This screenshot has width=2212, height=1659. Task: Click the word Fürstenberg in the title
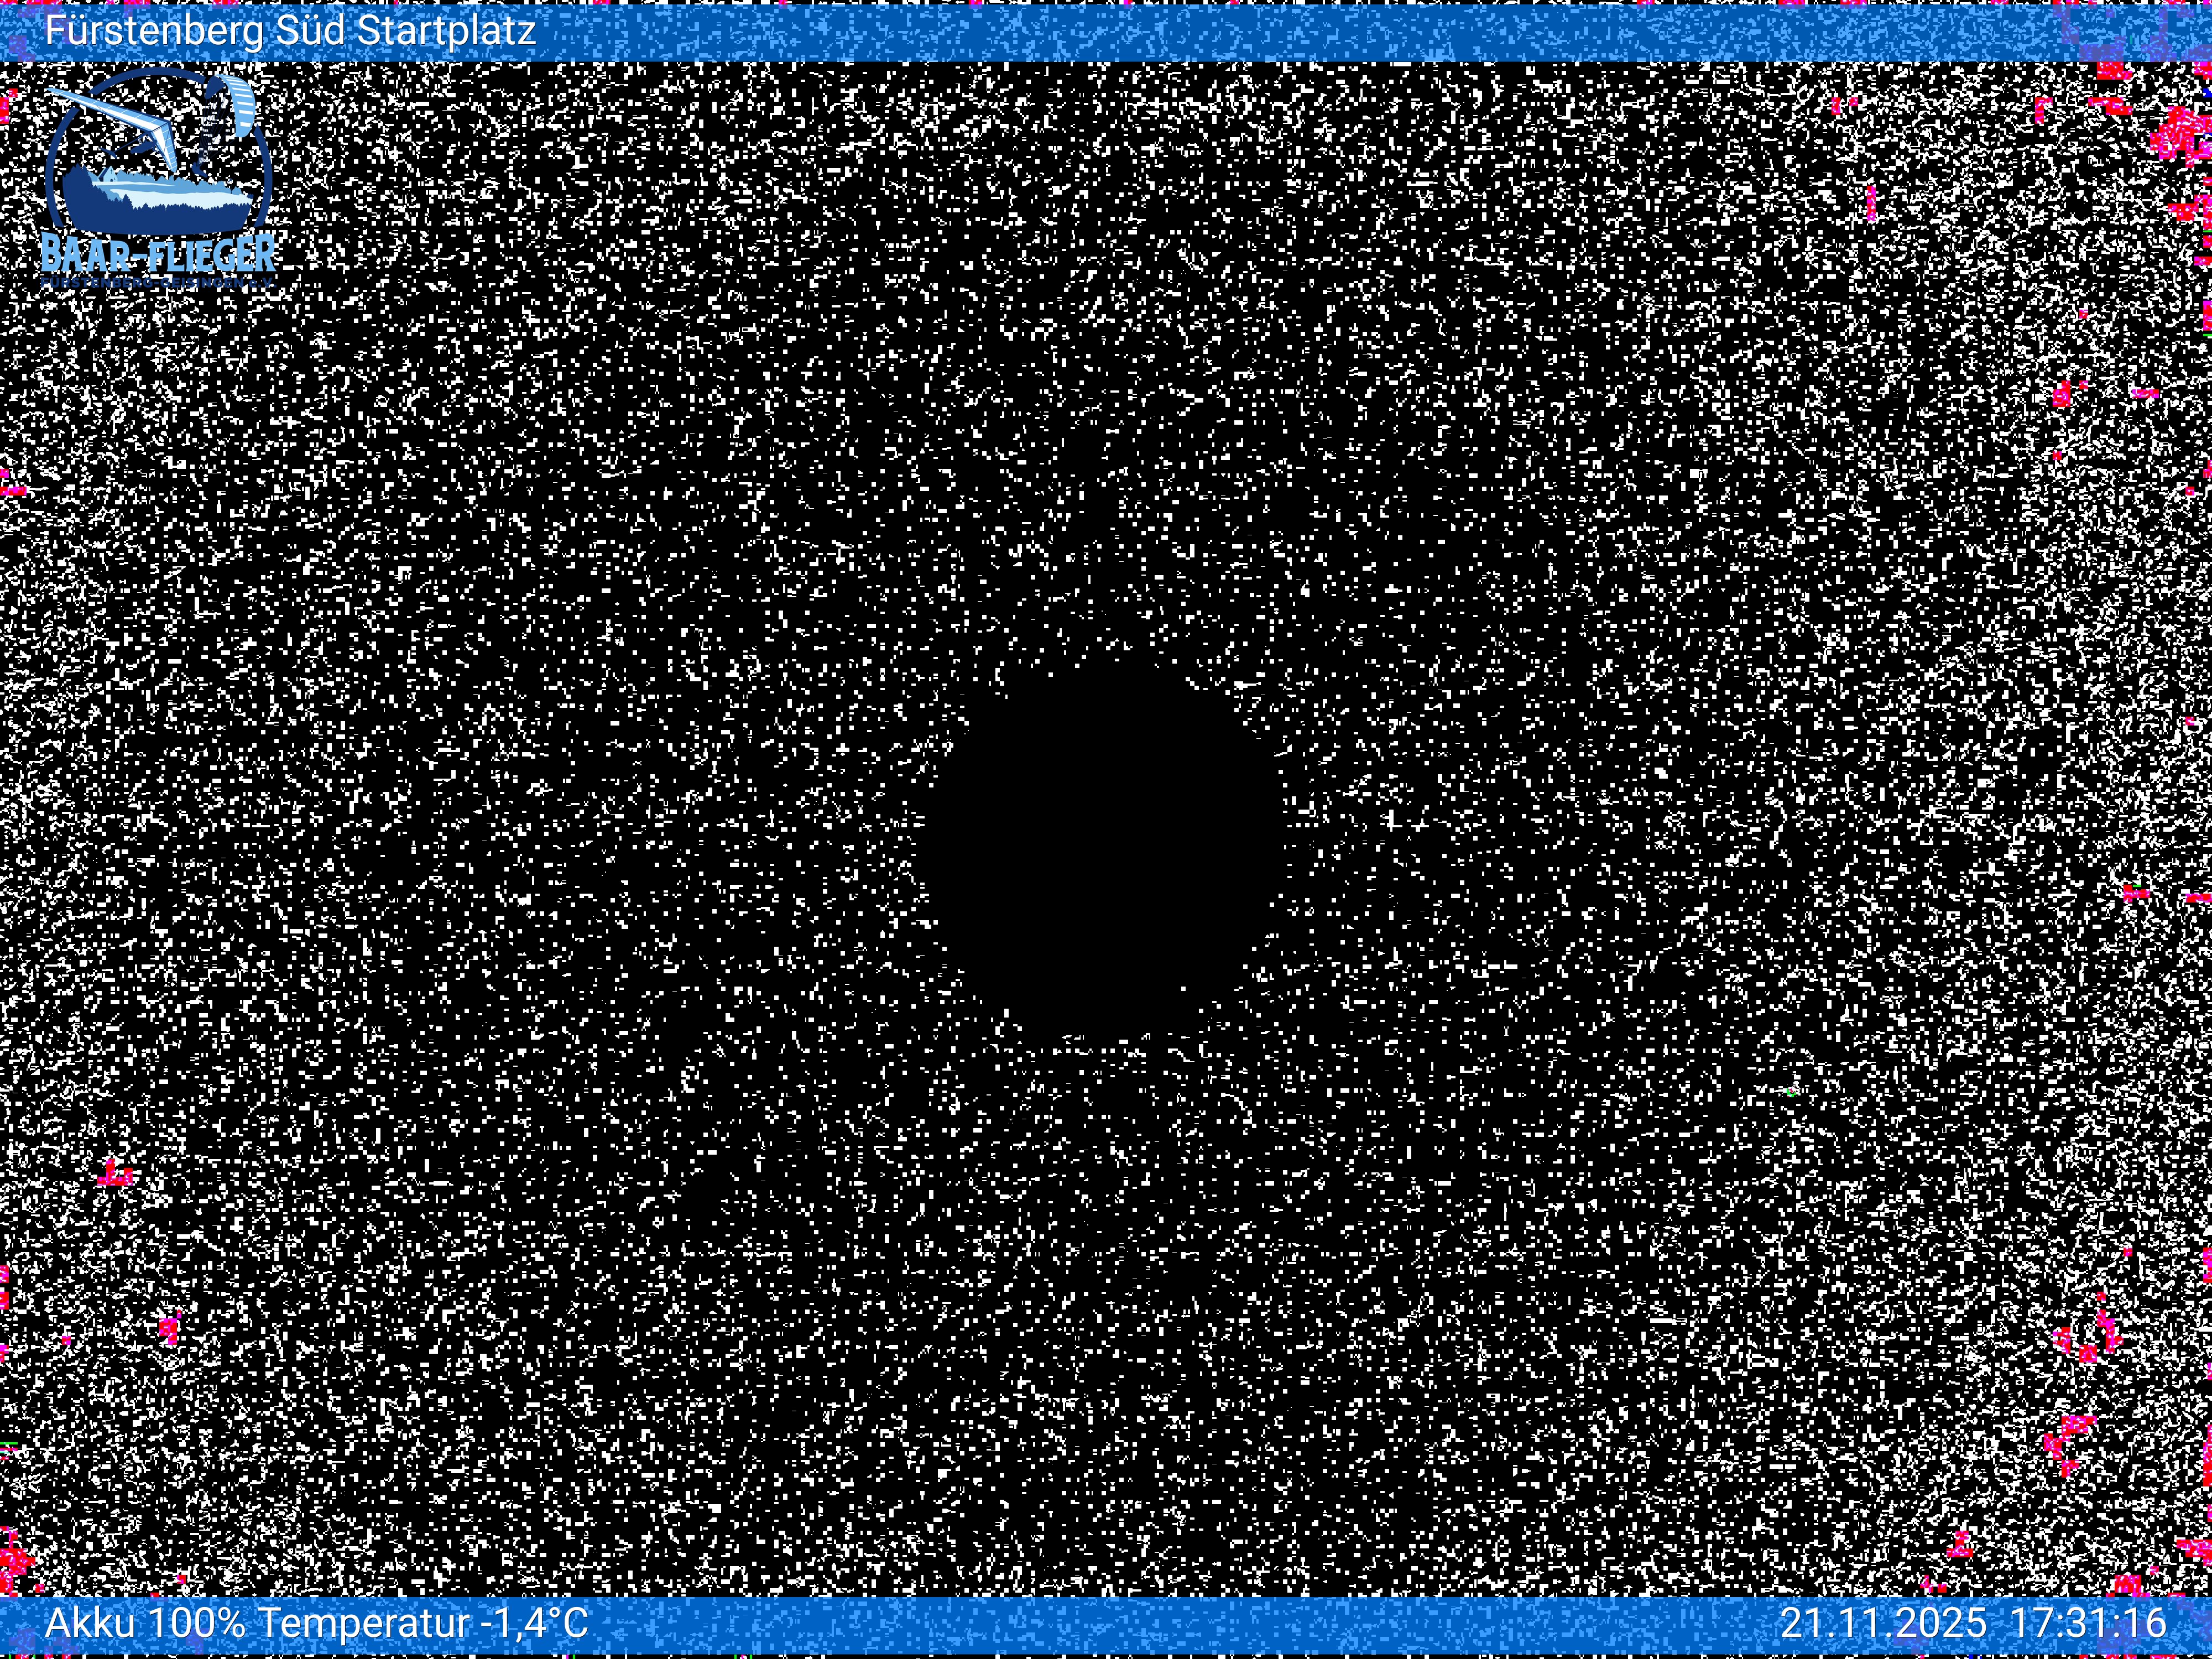[x=154, y=30]
